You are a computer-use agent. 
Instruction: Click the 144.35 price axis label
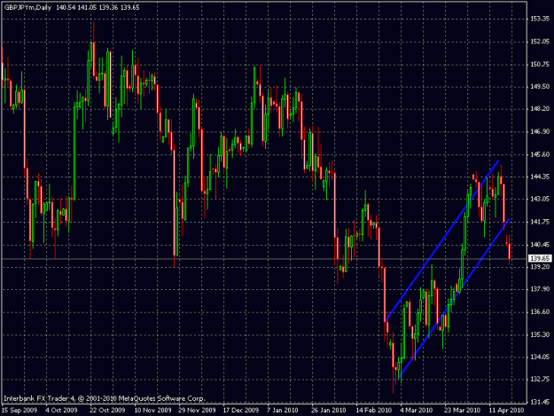pos(540,177)
